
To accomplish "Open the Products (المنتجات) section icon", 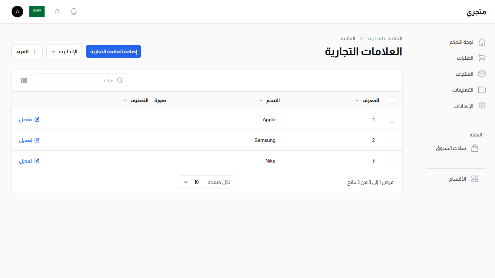I will [482, 74].
